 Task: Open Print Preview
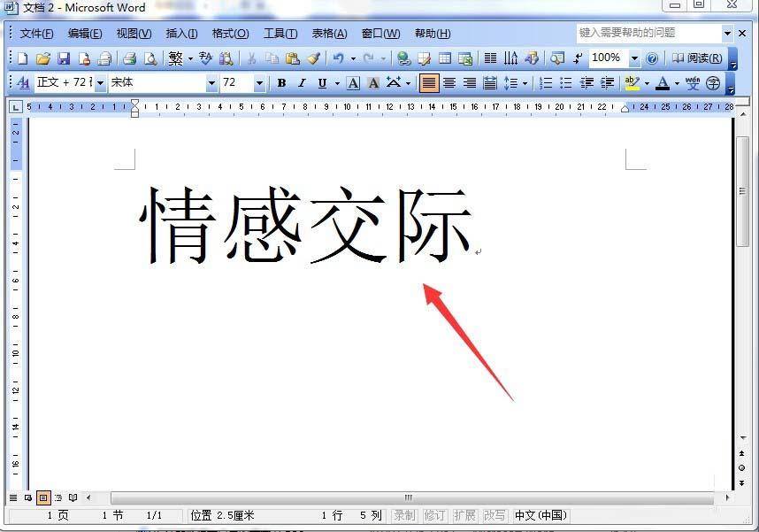(149, 58)
